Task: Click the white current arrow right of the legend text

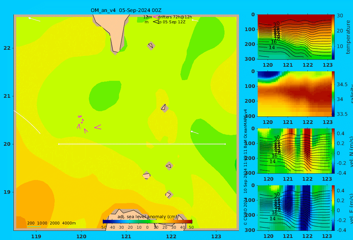Action: [195, 20]
